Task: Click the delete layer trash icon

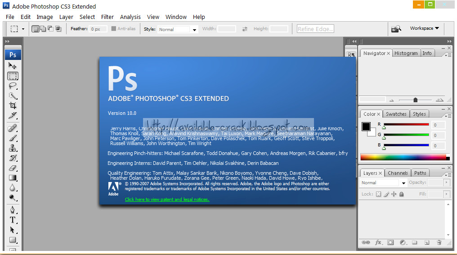Action: (439, 242)
